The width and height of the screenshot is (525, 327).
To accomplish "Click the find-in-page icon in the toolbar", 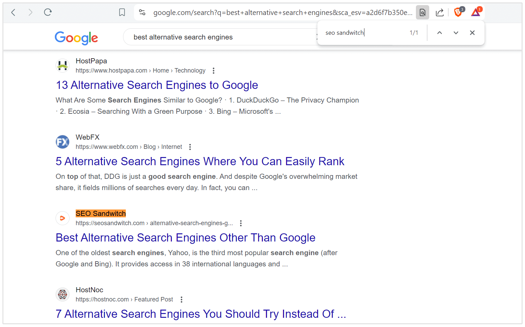I will 422,12.
